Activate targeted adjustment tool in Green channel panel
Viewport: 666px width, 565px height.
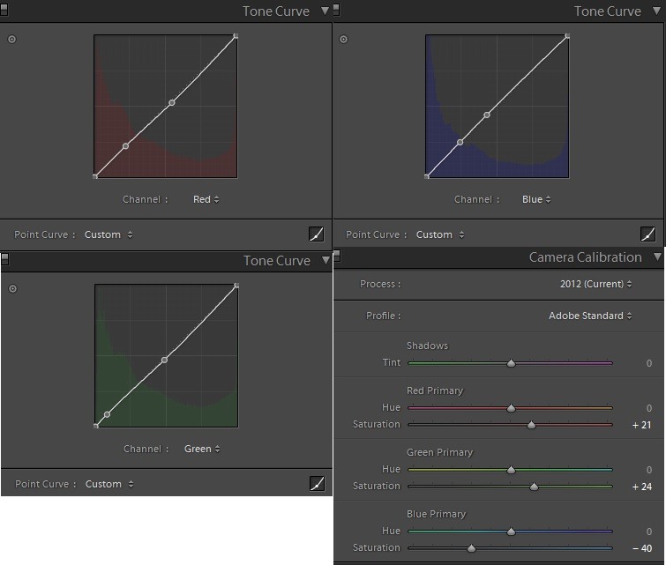point(11,288)
